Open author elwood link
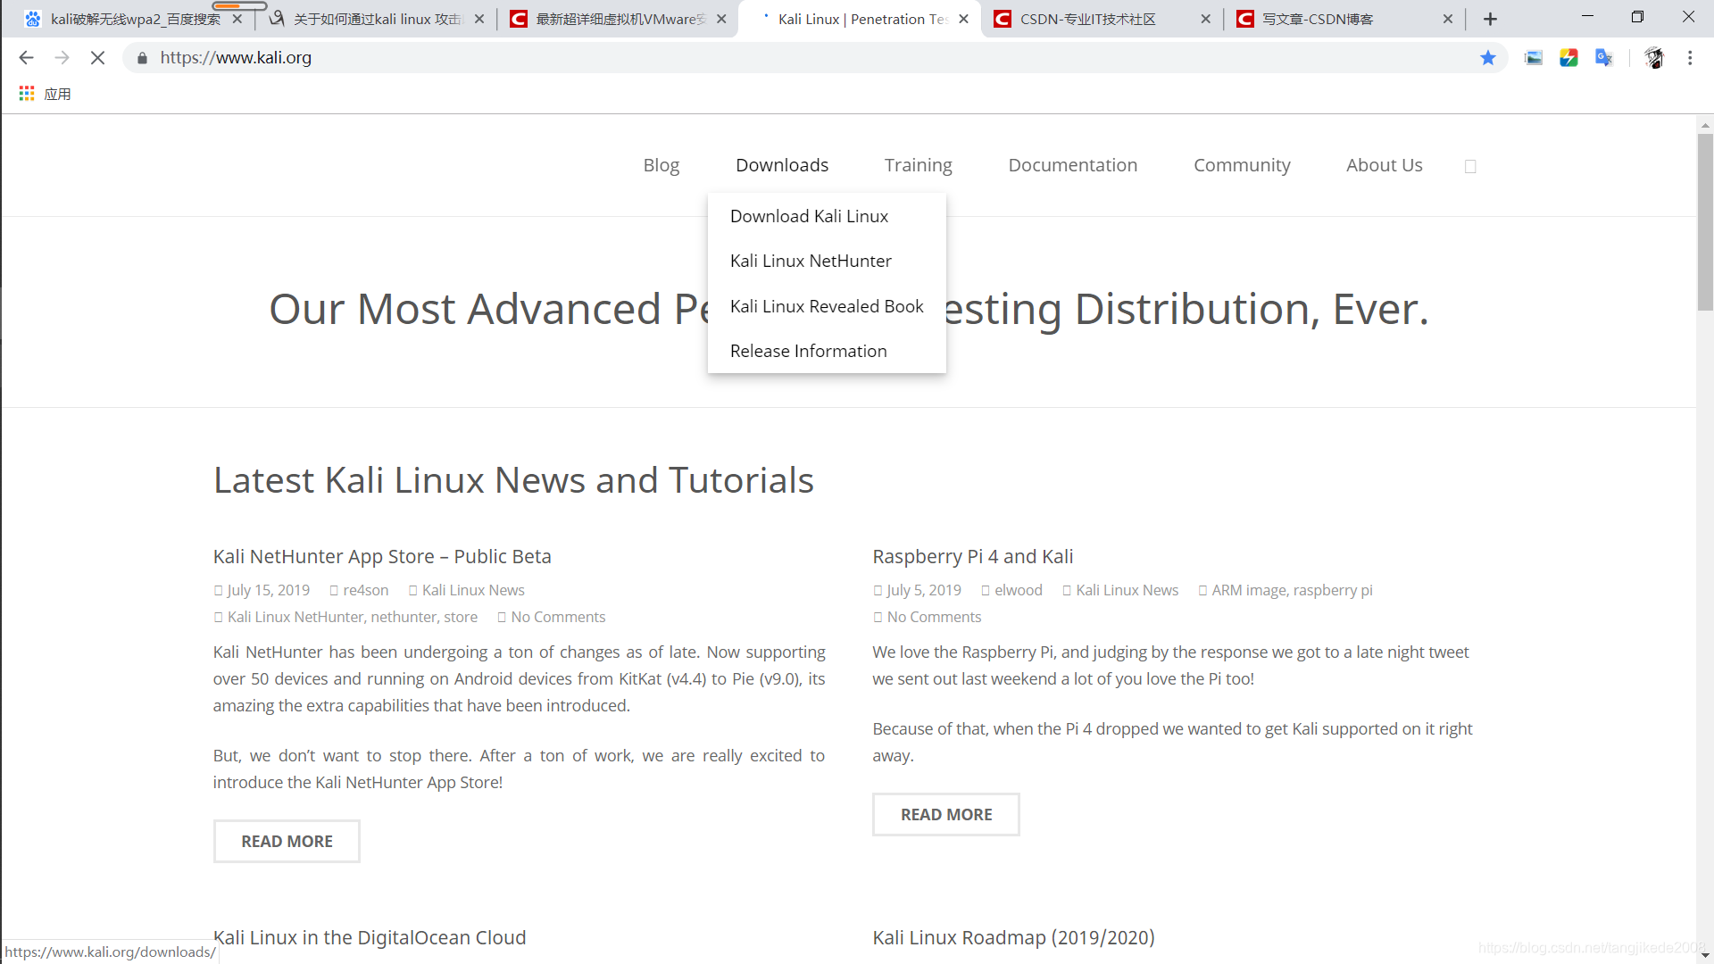The image size is (1714, 964). (x=1018, y=590)
